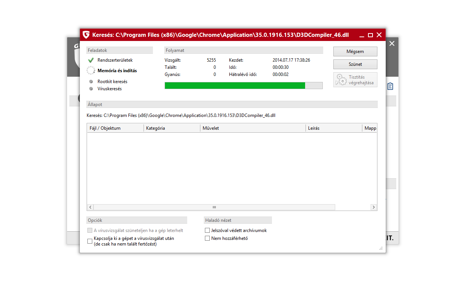This screenshot has width=452, height=282.
Task: Click the 'Gyanús:' count value 0
Action: 215,74
